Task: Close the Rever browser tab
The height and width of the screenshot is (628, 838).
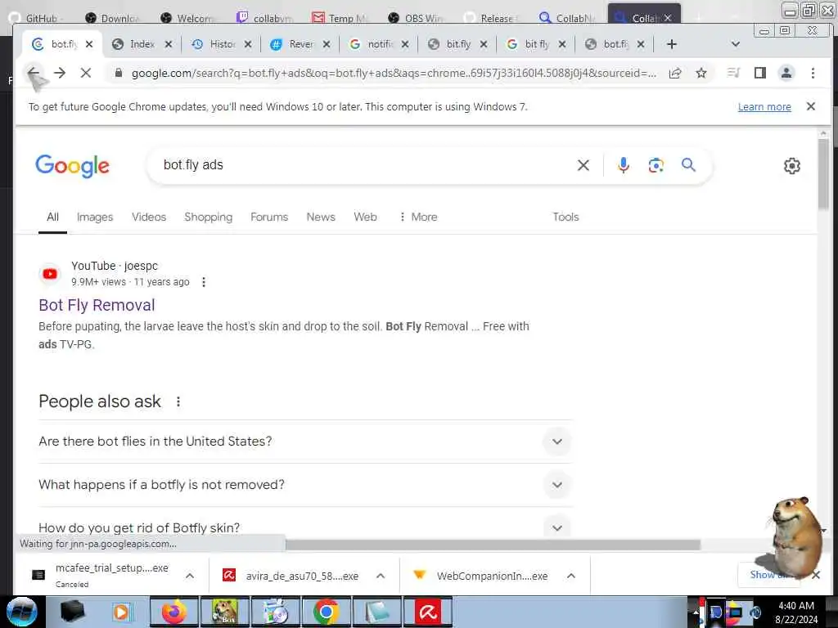Action: [x=327, y=44]
